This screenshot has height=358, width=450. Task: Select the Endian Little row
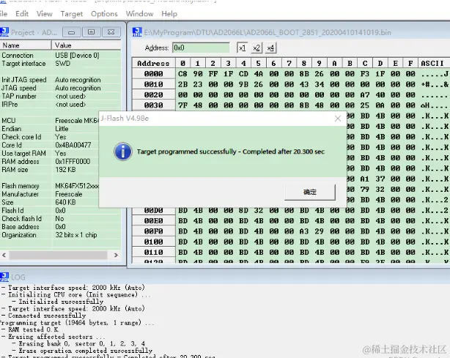tap(49, 129)
